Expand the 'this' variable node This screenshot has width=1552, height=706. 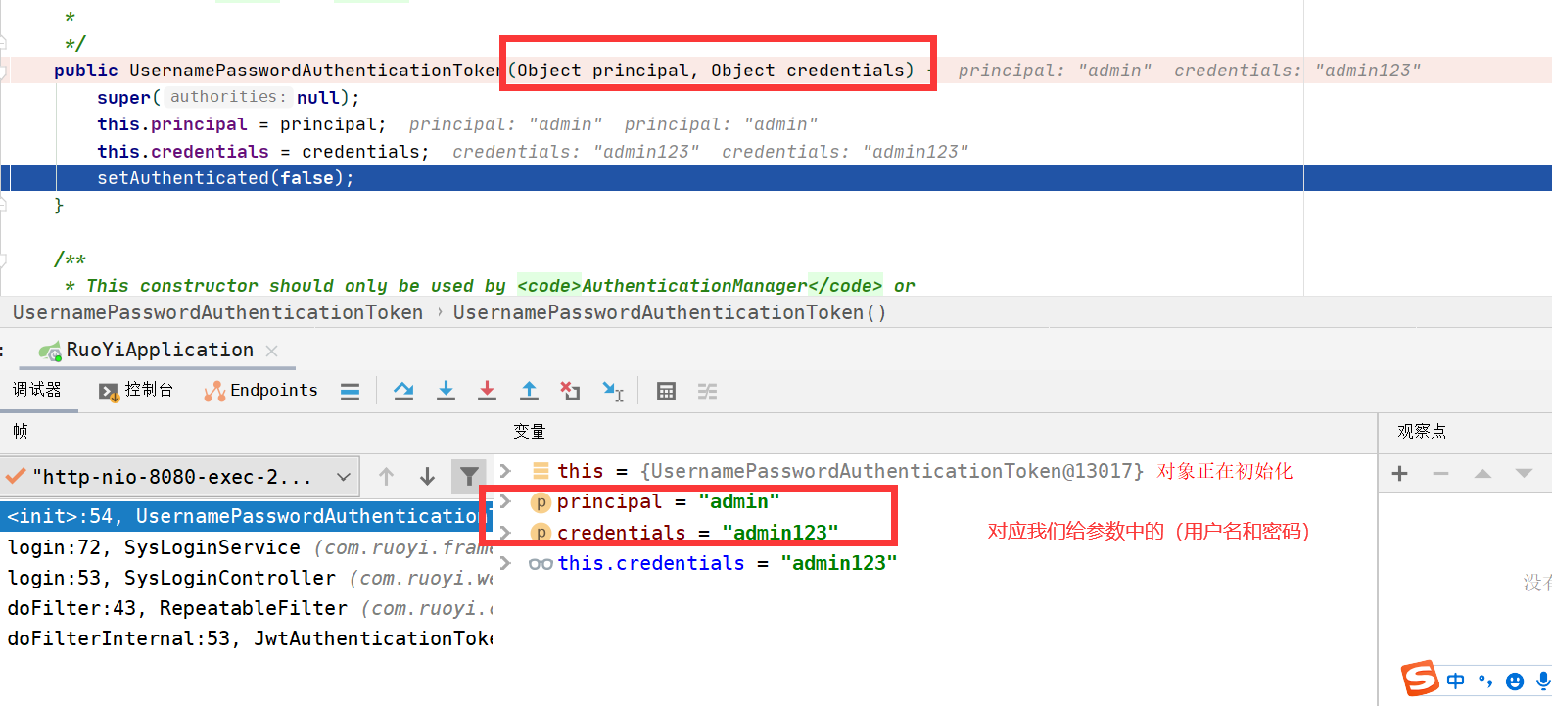506,471
